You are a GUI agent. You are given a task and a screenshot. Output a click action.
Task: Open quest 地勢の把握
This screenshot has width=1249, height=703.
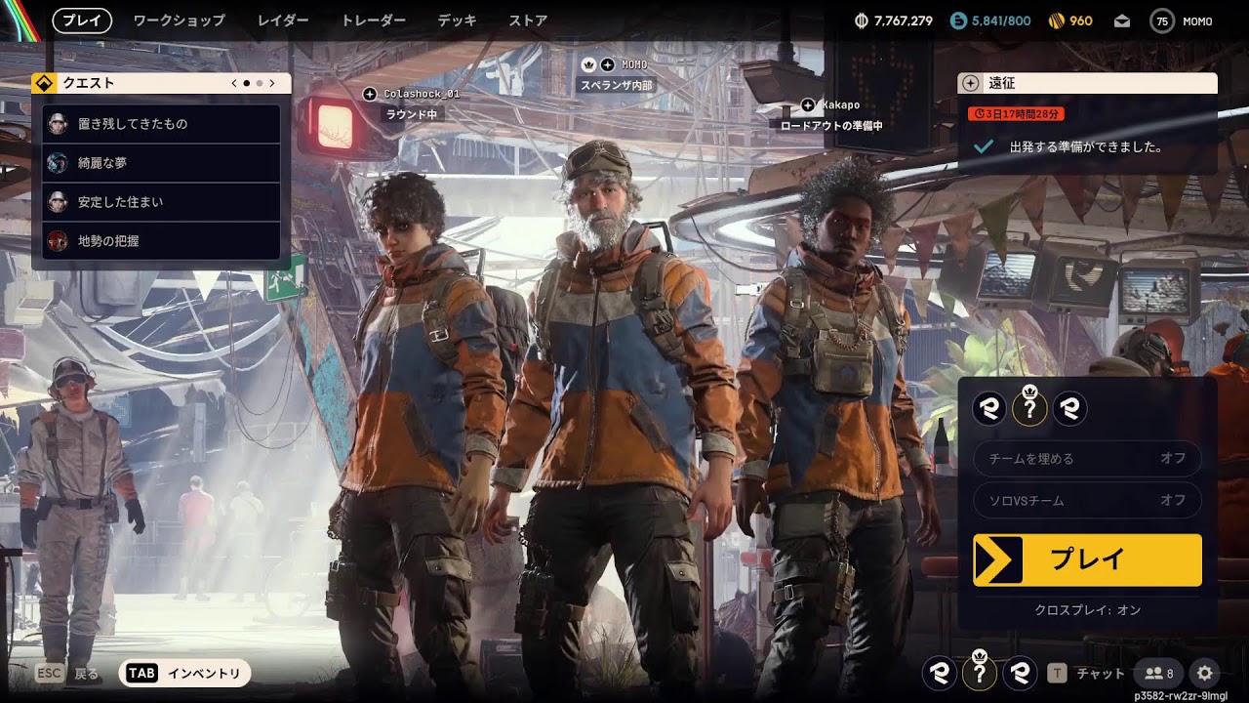[x=162, y=240]
